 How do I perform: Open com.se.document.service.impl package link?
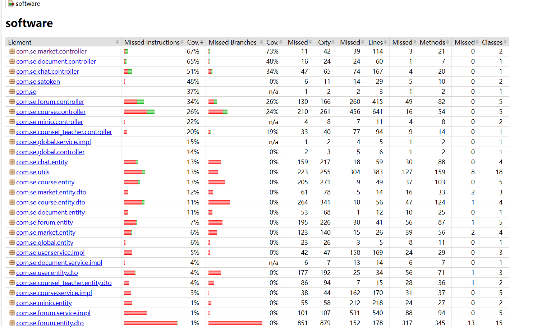59,263
